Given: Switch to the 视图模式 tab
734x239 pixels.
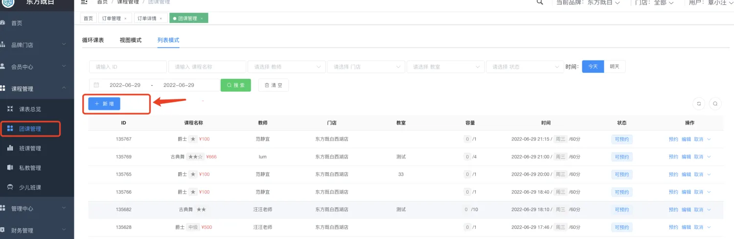Looking at the screenshot, I should click(x=131, y=40).
